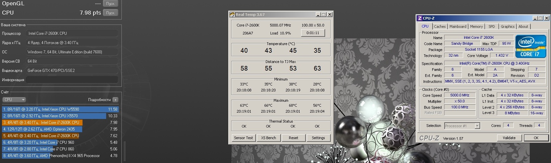
Task: Click the Real Temp title bar icon
Action: (232, 15)
